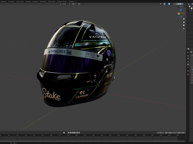This screenshot has height=144, width=193.
Task: Click the End frame field
Action: coord(181,133)
